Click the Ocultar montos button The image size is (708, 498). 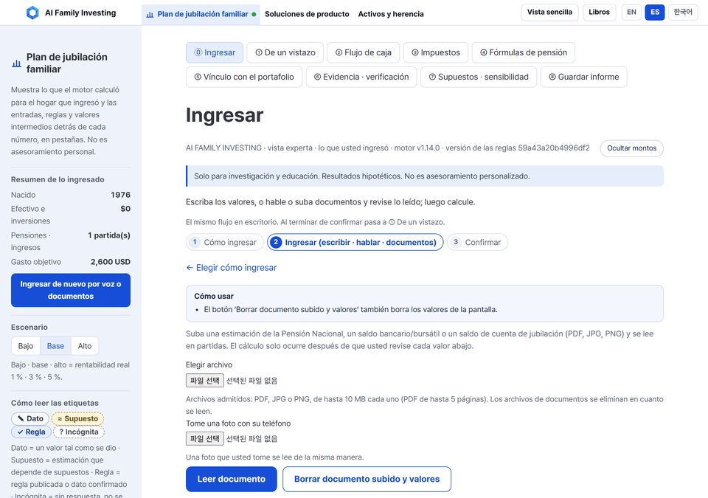tap(632, 148)
